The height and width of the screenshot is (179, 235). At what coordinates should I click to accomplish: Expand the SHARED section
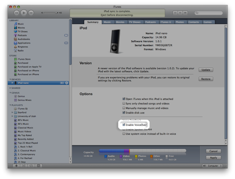[10, 88]
